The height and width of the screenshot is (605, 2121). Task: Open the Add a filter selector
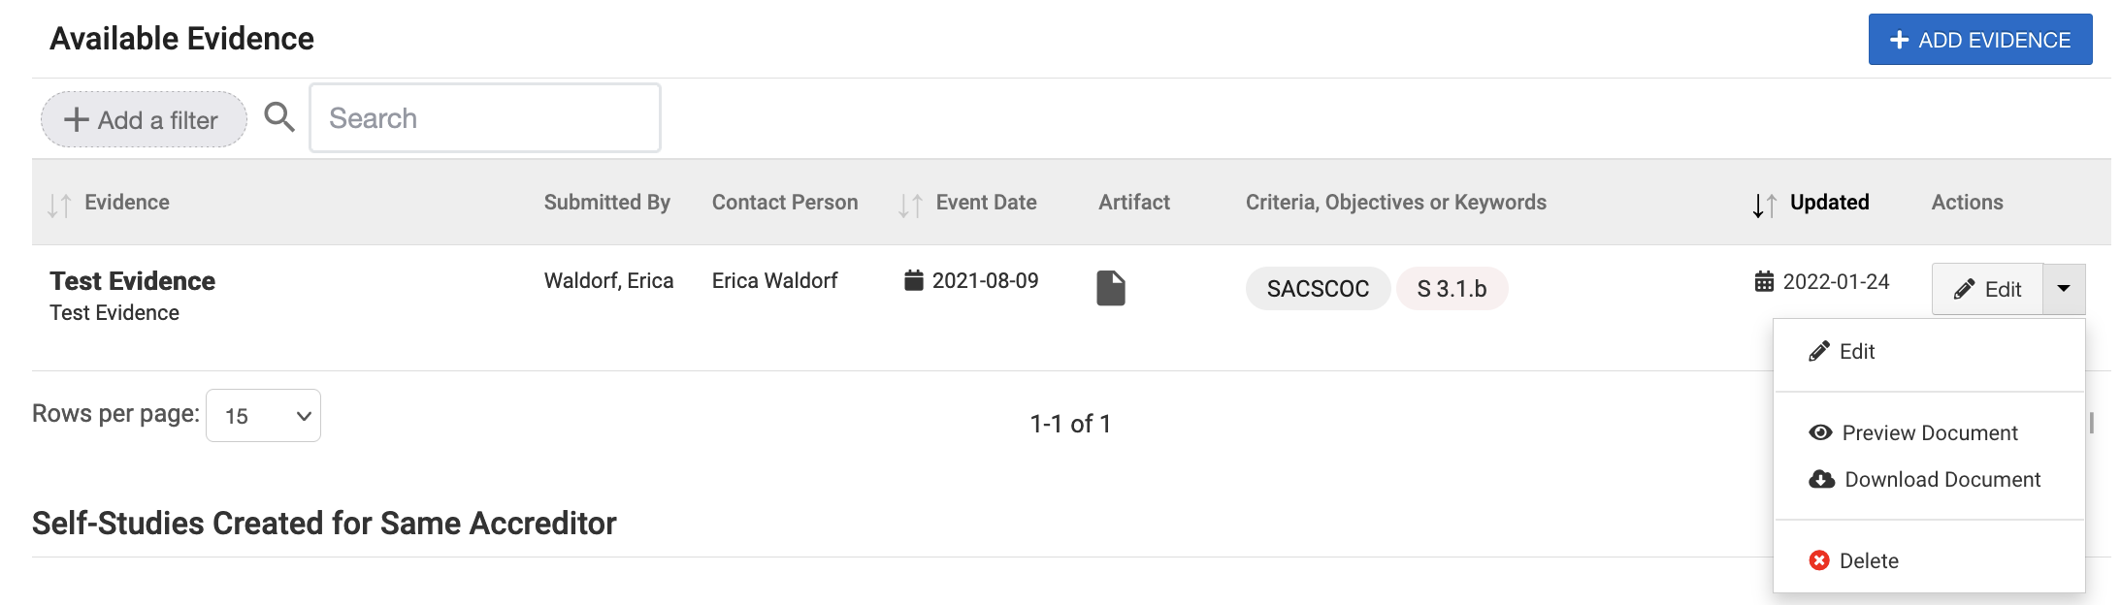pos(144,119)
